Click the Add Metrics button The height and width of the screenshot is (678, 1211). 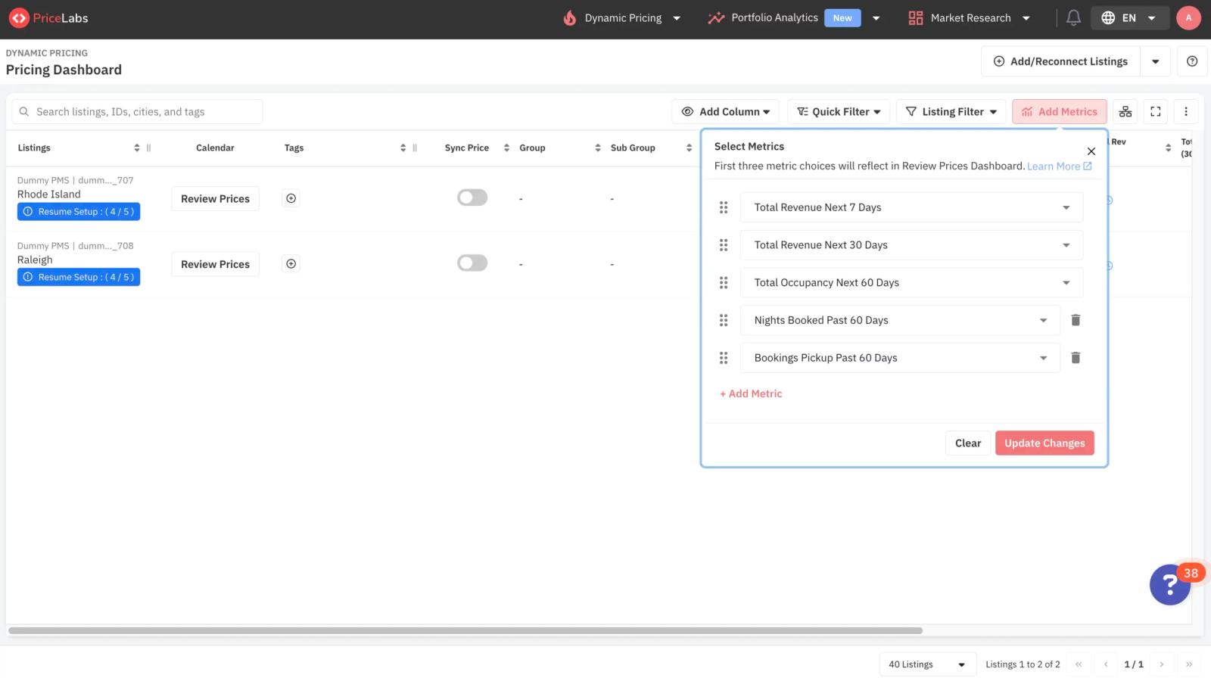coord(1060,112)
